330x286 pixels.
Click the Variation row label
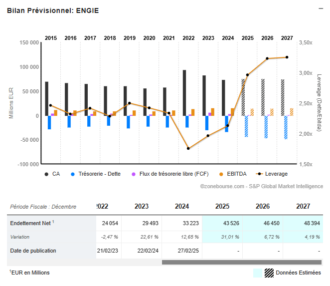[20, 237]
